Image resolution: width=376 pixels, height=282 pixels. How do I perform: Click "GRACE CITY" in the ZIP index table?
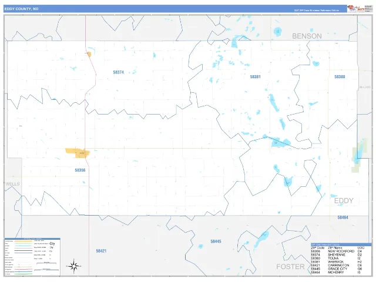tap(338, 269)
